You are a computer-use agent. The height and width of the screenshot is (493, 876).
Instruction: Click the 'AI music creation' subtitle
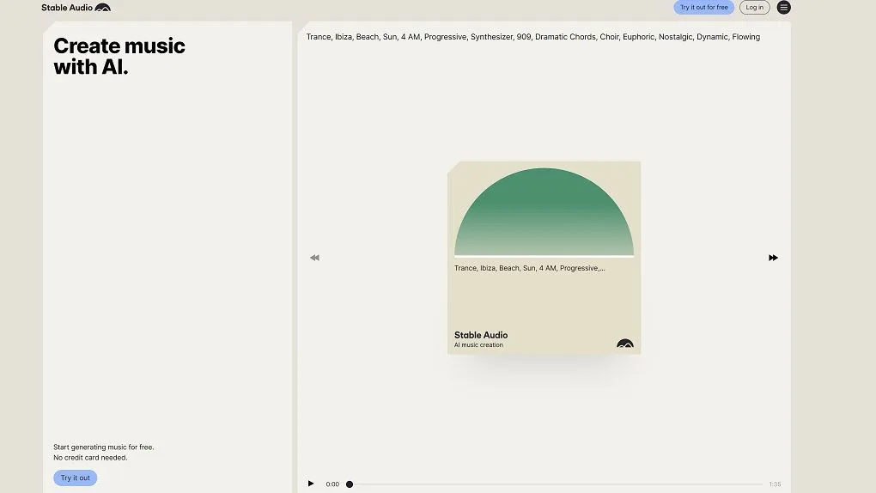point(478,345)
